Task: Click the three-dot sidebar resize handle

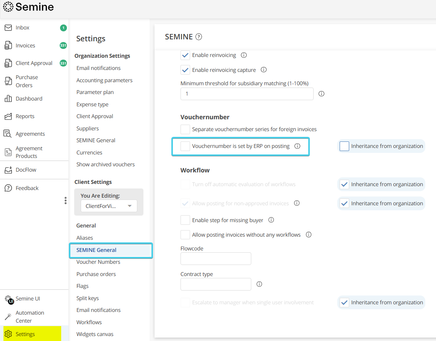Action: [65, 201]
